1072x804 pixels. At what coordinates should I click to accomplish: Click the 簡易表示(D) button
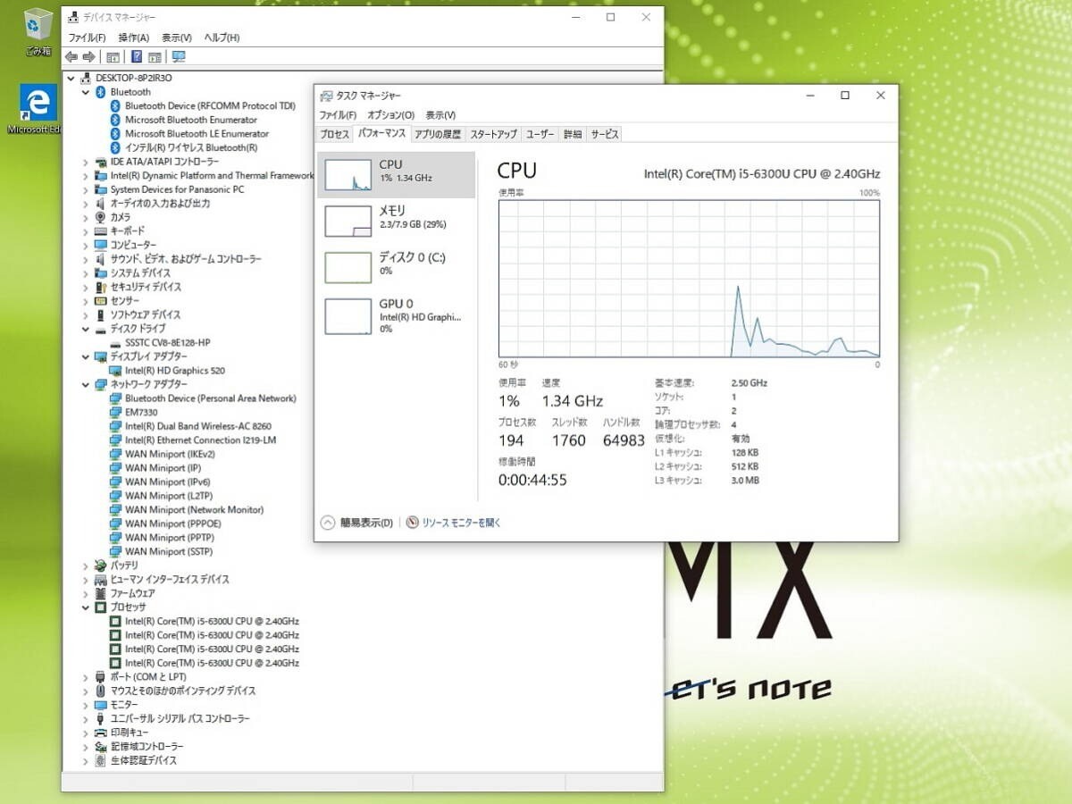357,523
